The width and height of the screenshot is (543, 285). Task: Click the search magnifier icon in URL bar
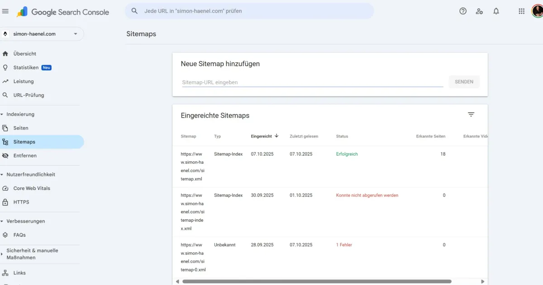134,11
